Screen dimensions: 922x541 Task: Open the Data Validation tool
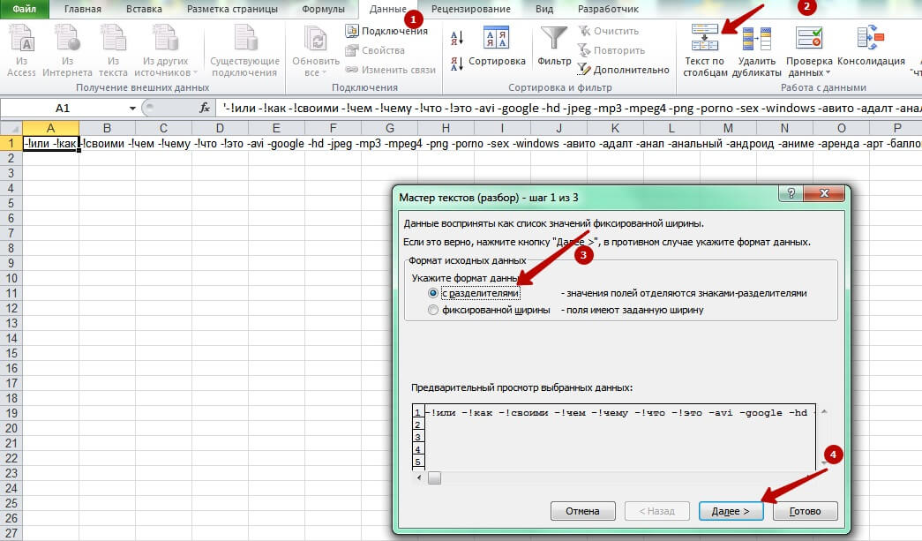point(809,41)
